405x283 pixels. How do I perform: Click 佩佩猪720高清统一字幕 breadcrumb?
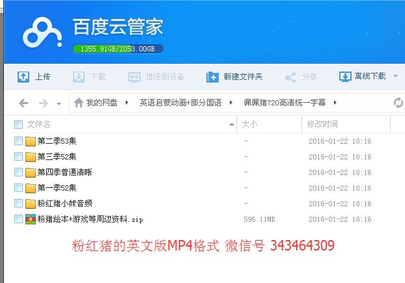pyautogui.click(x=285, y=103)
